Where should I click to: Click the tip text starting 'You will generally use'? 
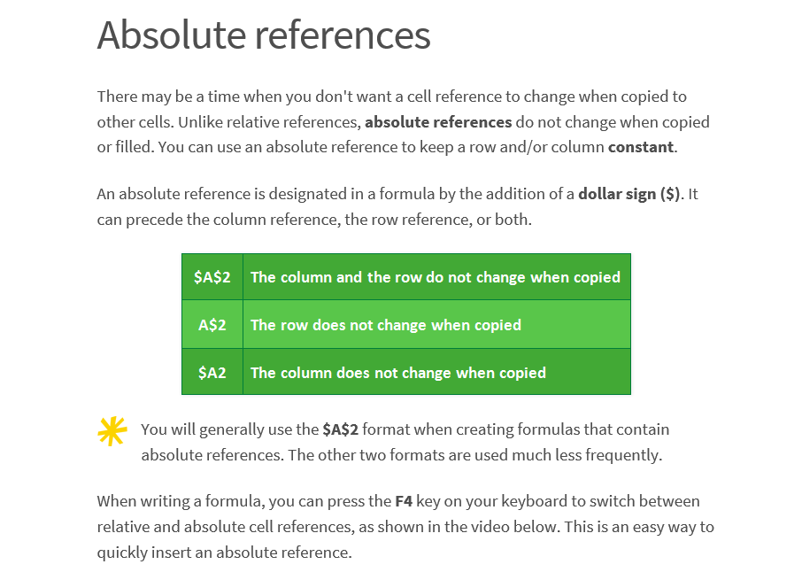coord(405,442)
